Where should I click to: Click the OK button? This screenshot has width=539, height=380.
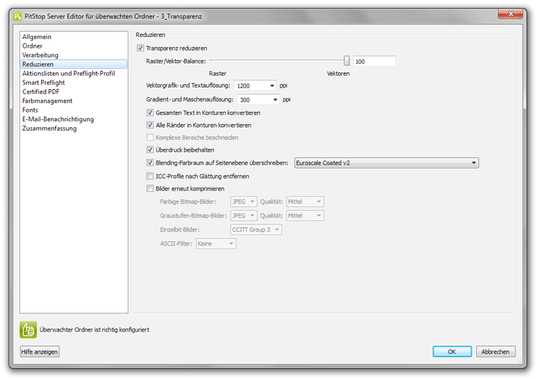pos(452,352)
